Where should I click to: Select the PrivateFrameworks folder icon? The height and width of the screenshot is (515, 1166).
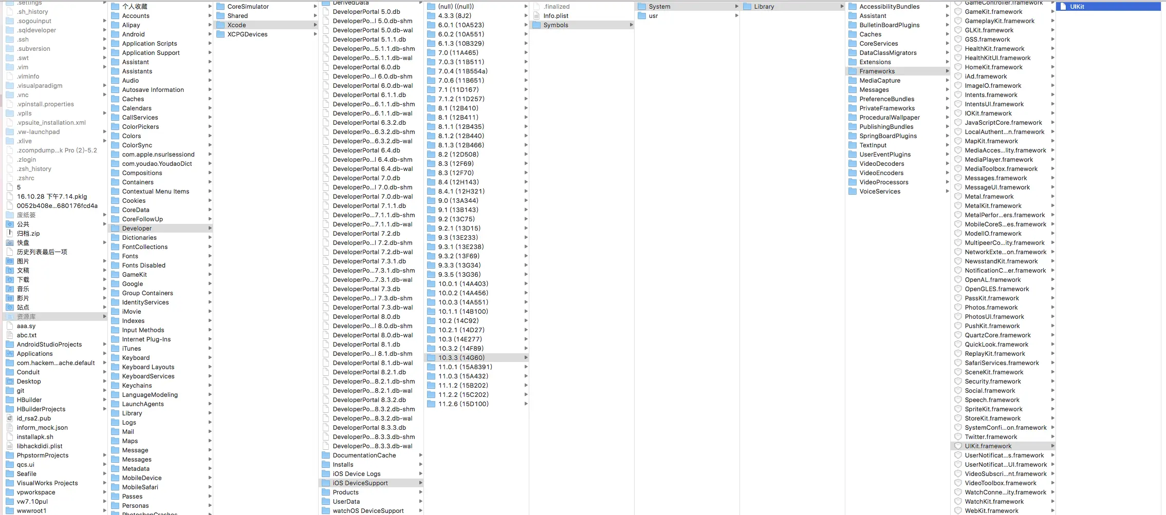[x=853, y=108]
